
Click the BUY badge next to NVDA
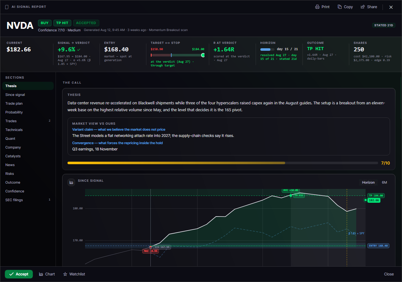pyautogui.click(x=45, y=23)
